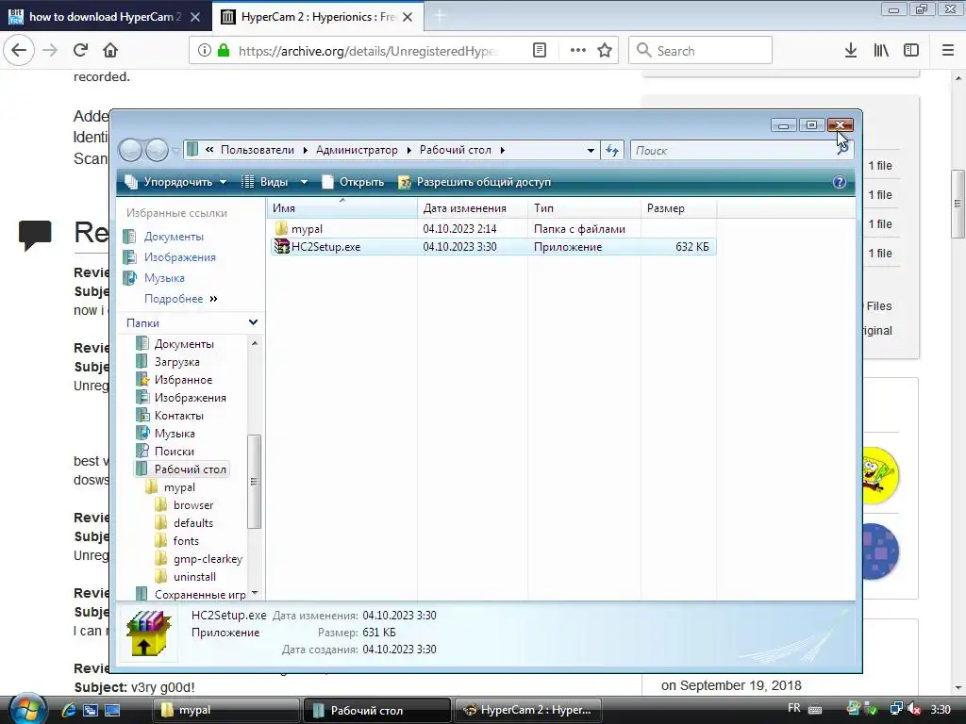Screen dimensions: 966x724
Task: Click the Открыть toolbar button
Action: [353, 182]
